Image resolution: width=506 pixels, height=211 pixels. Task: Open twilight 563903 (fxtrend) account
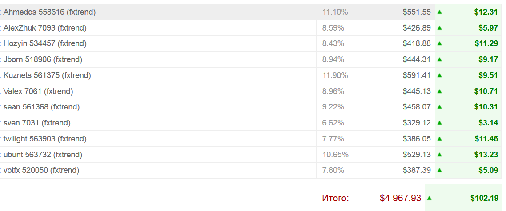pos(45,139)
